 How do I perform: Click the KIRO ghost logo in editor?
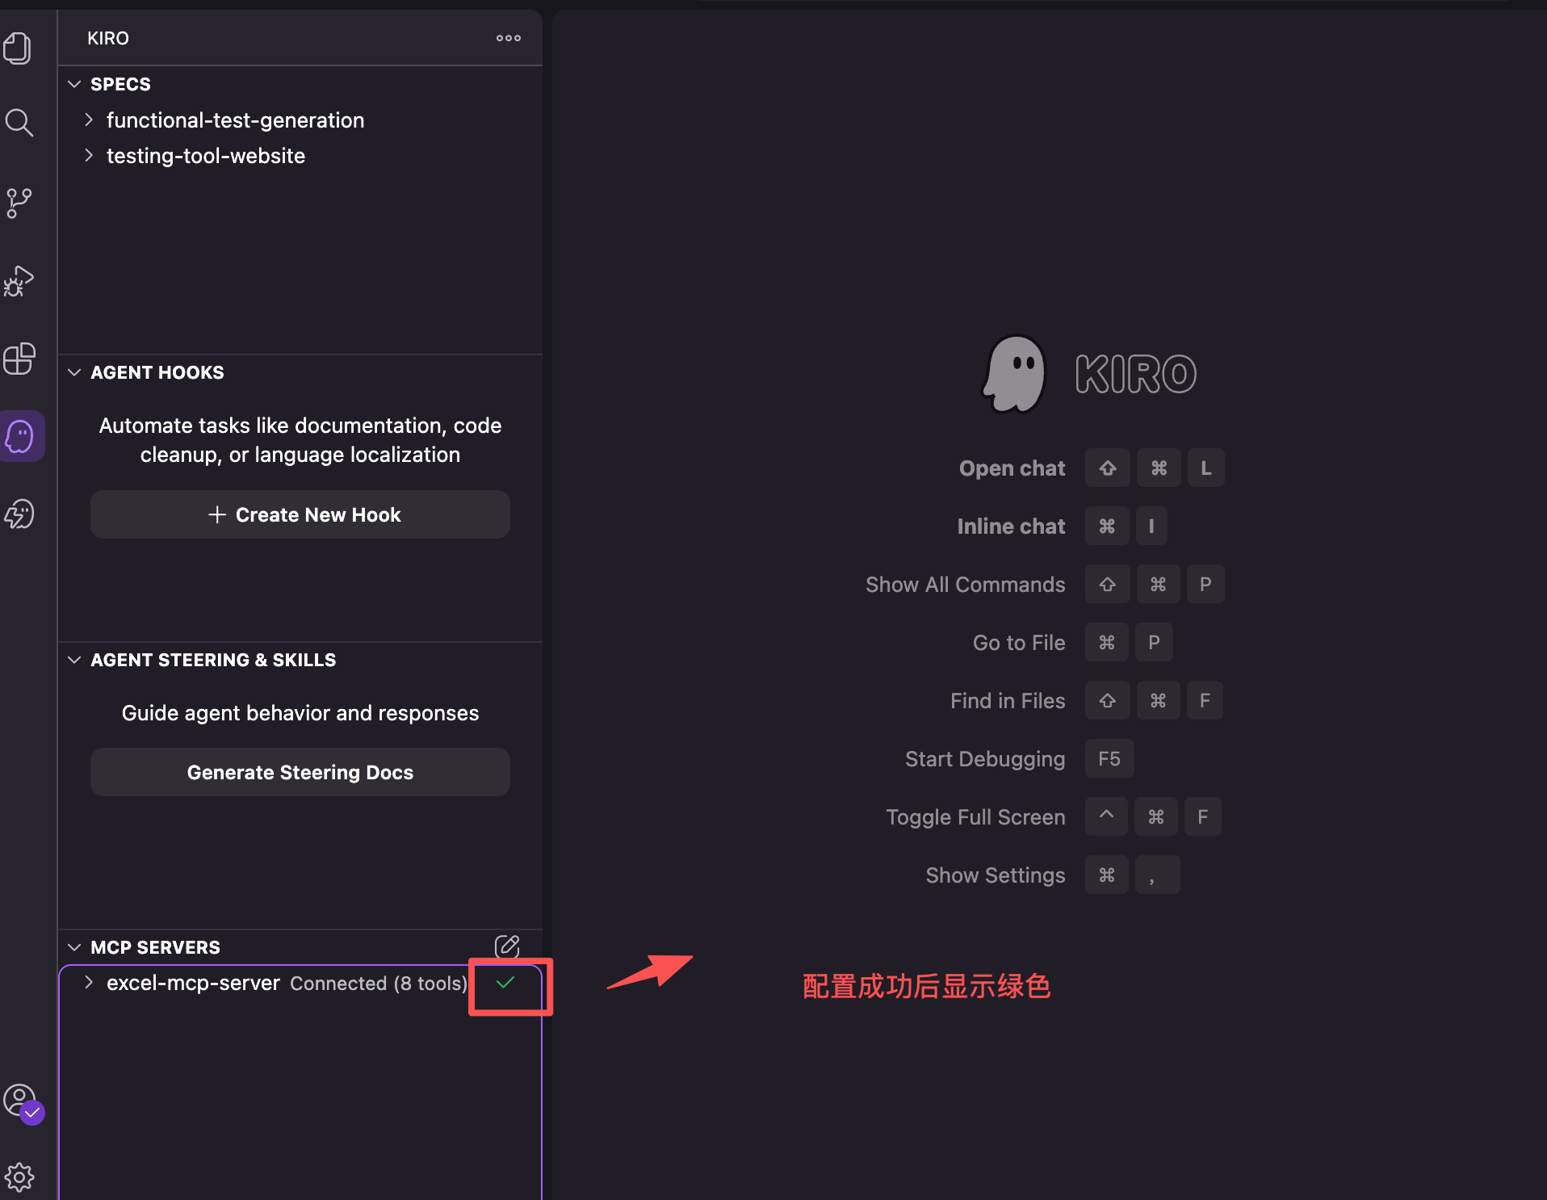pos(1014,374)
